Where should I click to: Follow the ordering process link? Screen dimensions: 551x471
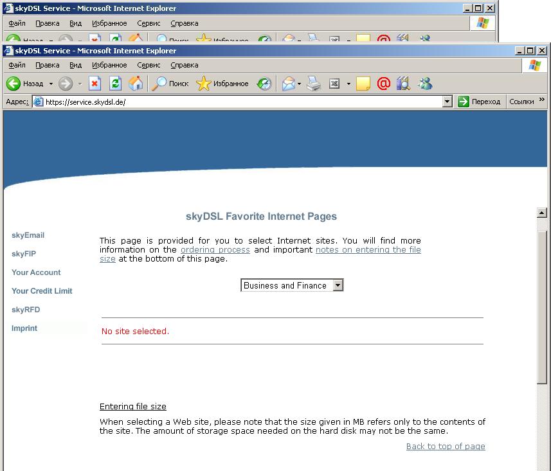click(215, 250)
